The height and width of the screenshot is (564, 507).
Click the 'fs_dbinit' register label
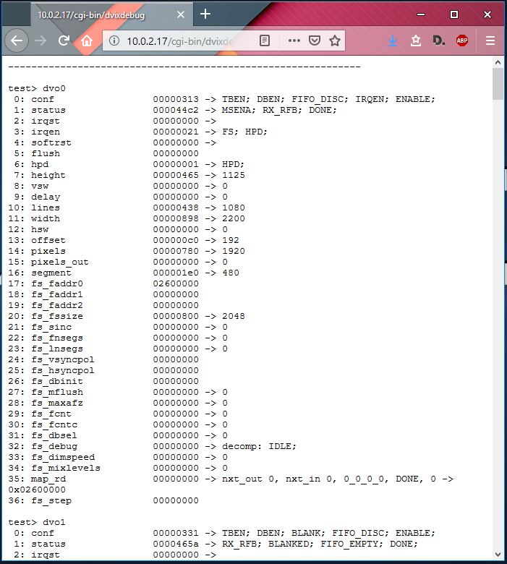click(57, 381)
